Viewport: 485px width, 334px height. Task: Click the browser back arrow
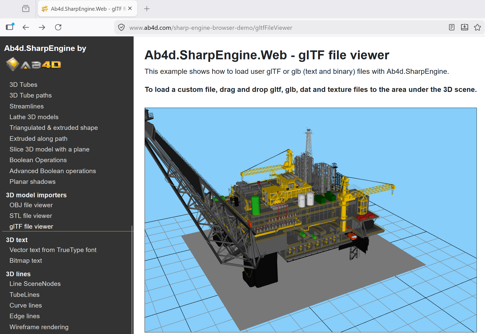26,27
